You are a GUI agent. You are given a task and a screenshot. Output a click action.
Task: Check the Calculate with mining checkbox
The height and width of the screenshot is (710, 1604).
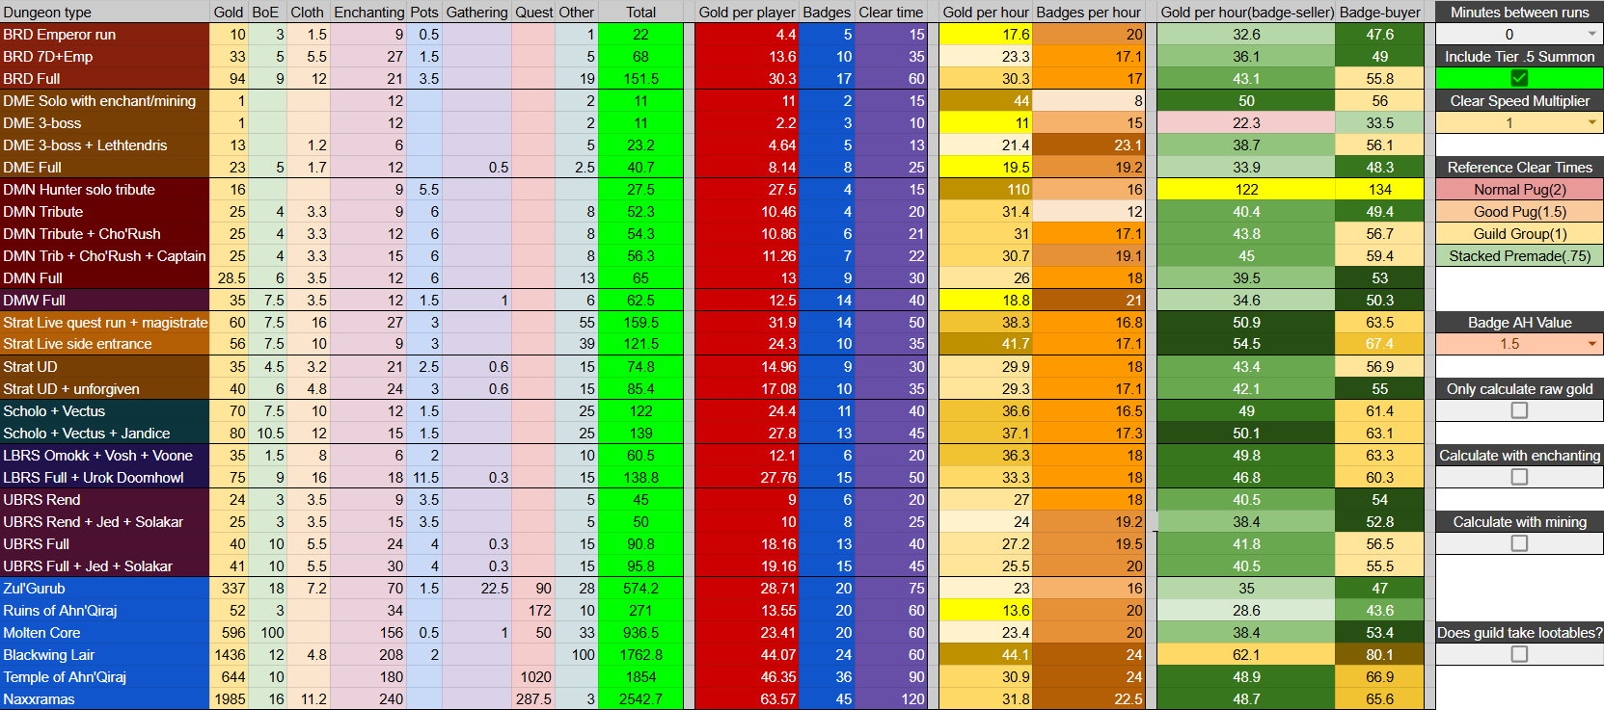tap(1519, 543)
